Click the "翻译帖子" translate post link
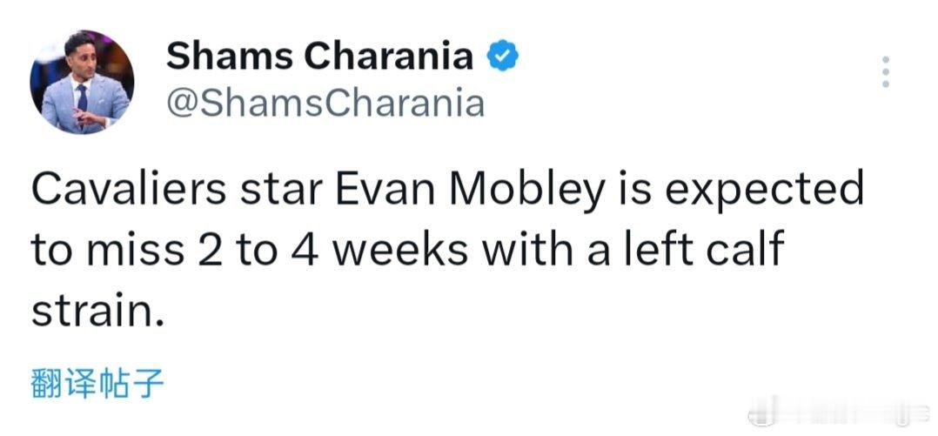 click(x=97, y=384)
